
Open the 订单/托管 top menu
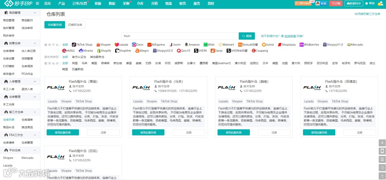coord(79,4)
